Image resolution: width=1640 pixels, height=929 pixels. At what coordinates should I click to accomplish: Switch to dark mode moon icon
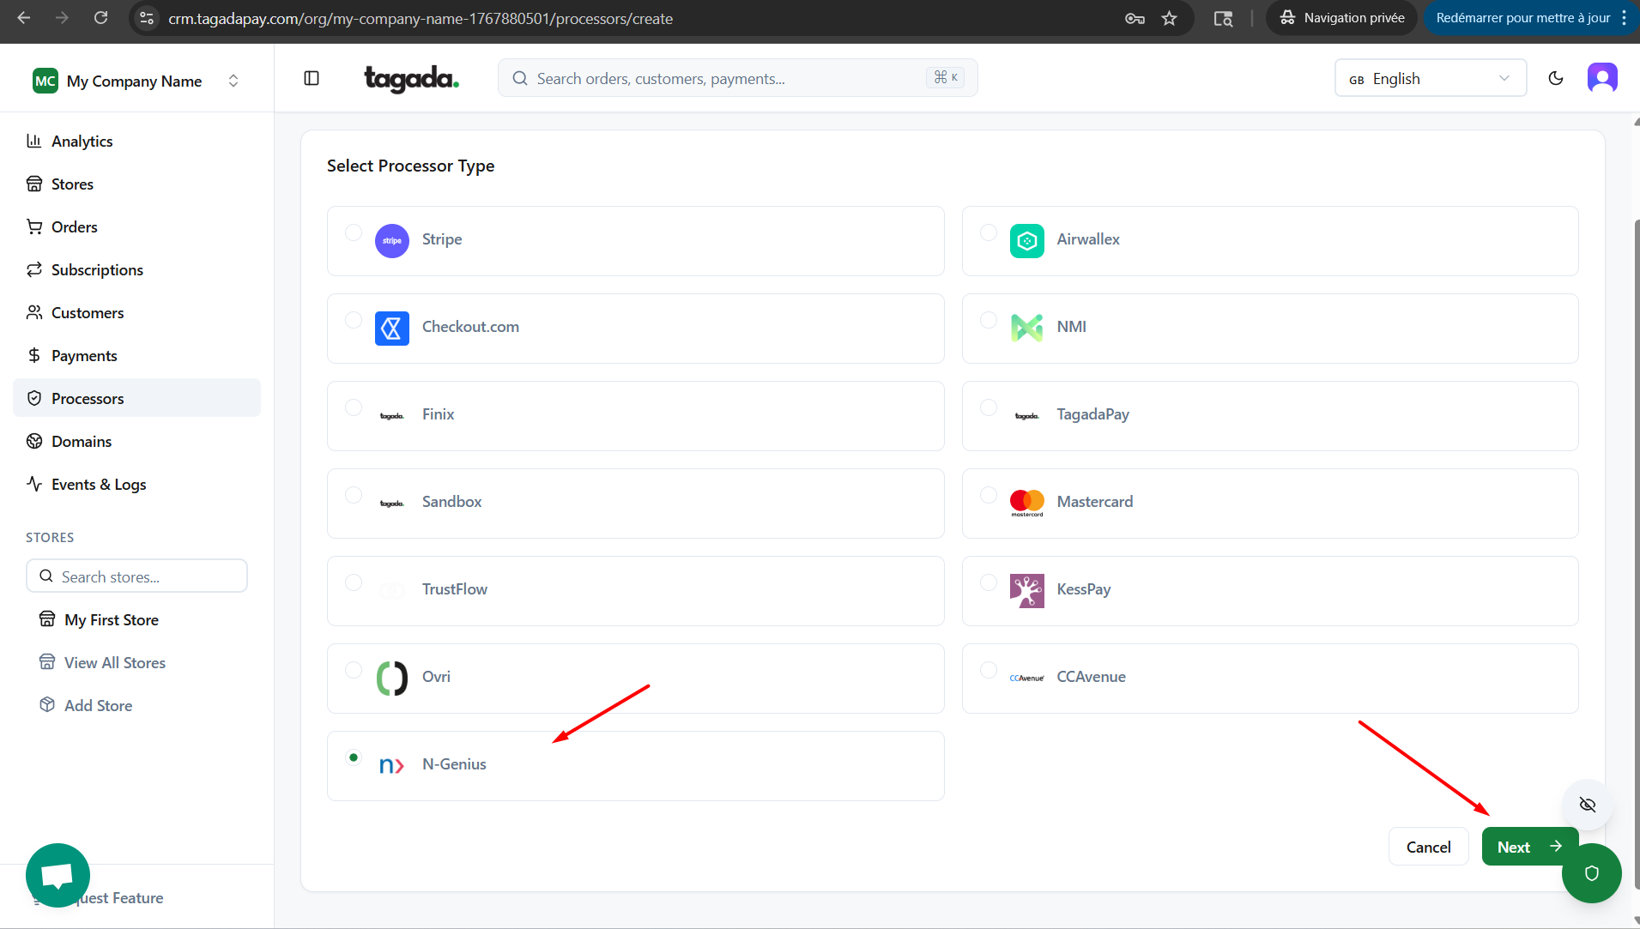pyautogui.click(x=1555, y=79)
